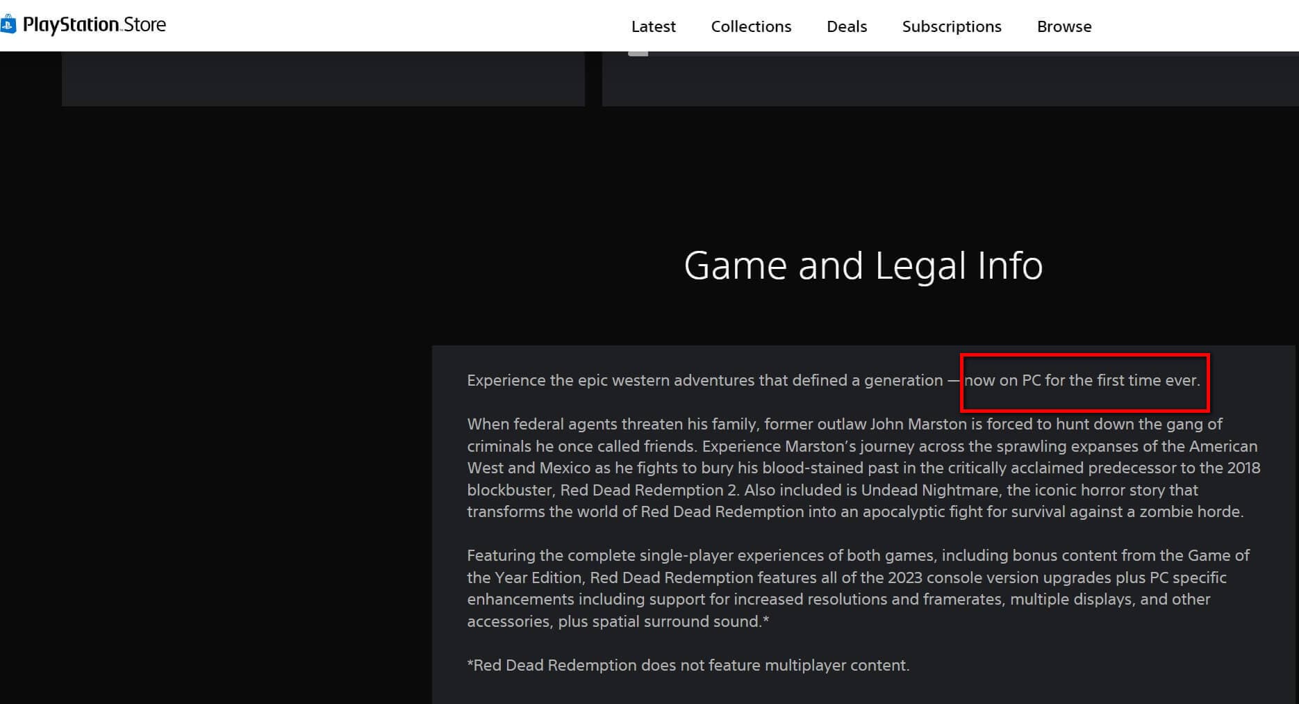Go to the Collections section
The width and height of the screenshot is (1299, 704).
(x=751, y=26)
